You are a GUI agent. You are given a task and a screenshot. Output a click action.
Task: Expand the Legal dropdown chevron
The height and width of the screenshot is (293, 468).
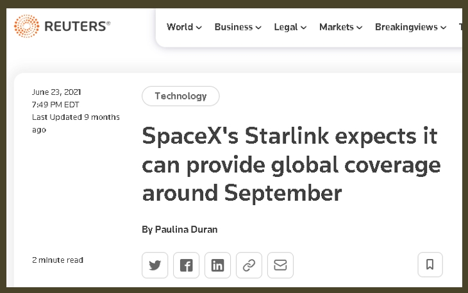303,28
